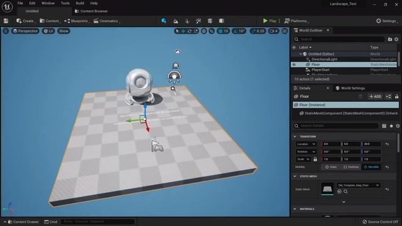Switch to Foliage mode icon
This screenshot has width=402, height=226.
pyautogui.click(x=187, y=21)
